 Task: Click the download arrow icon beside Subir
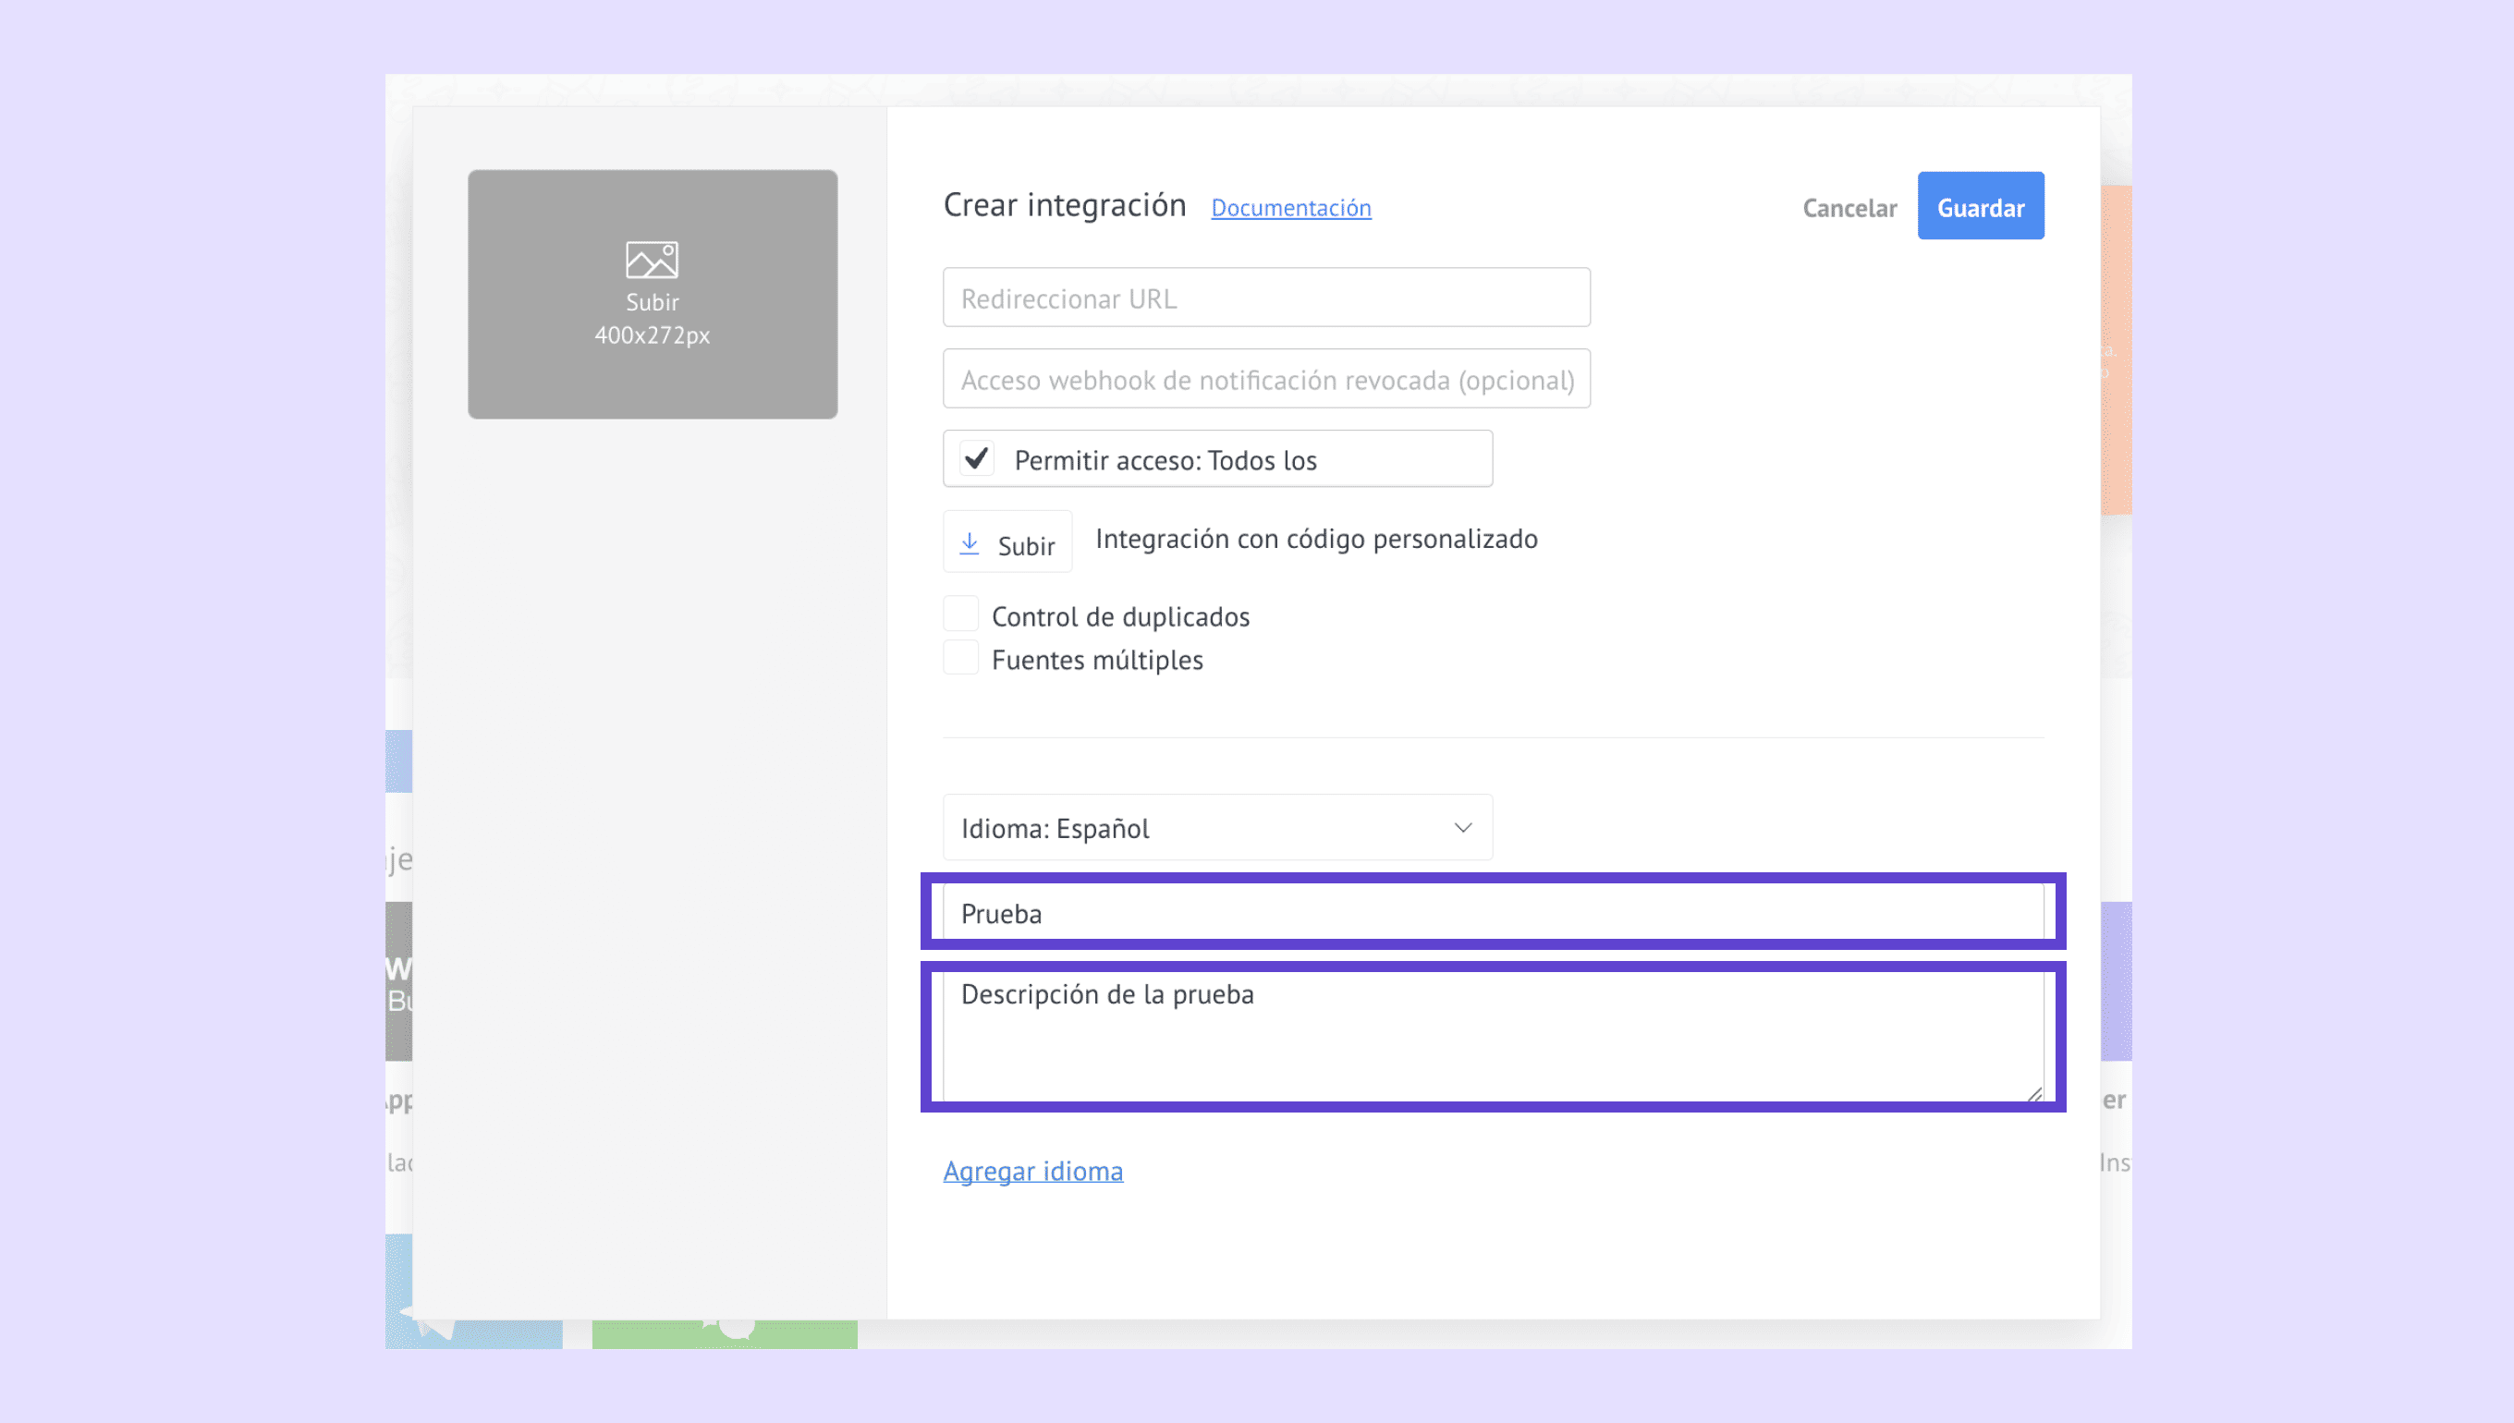[969, 543]
